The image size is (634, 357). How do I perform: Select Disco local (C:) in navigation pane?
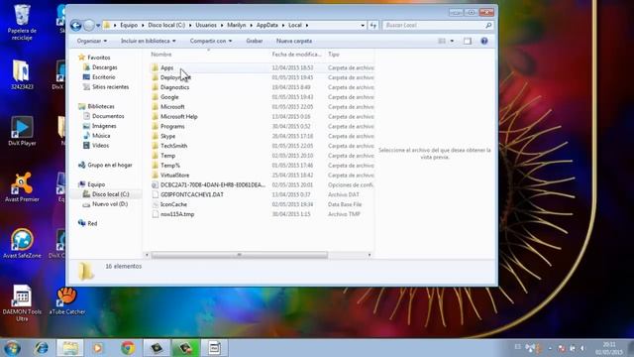point(110,194)
